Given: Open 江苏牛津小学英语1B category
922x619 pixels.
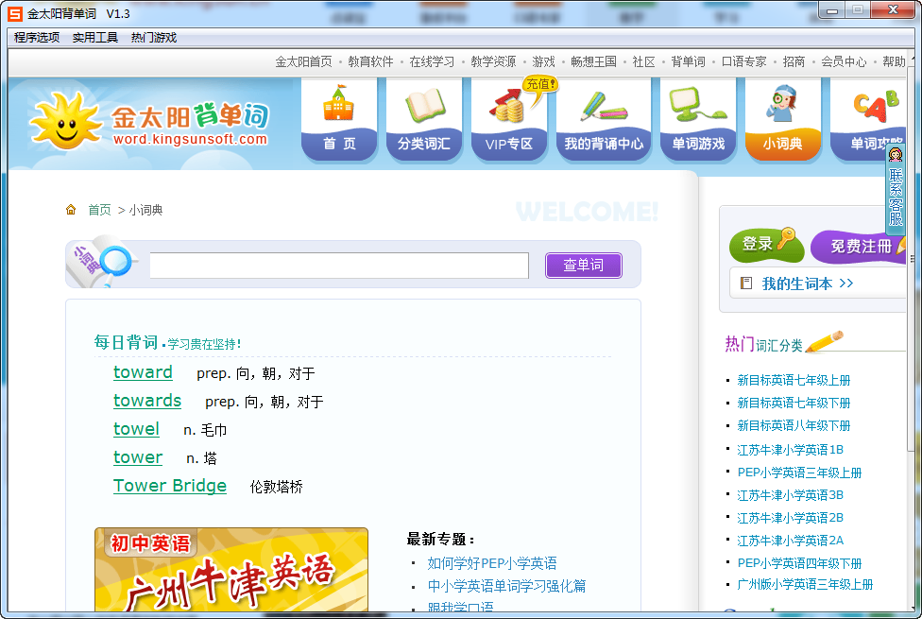Looking at the screenshot, I should [x=791, y=450].
